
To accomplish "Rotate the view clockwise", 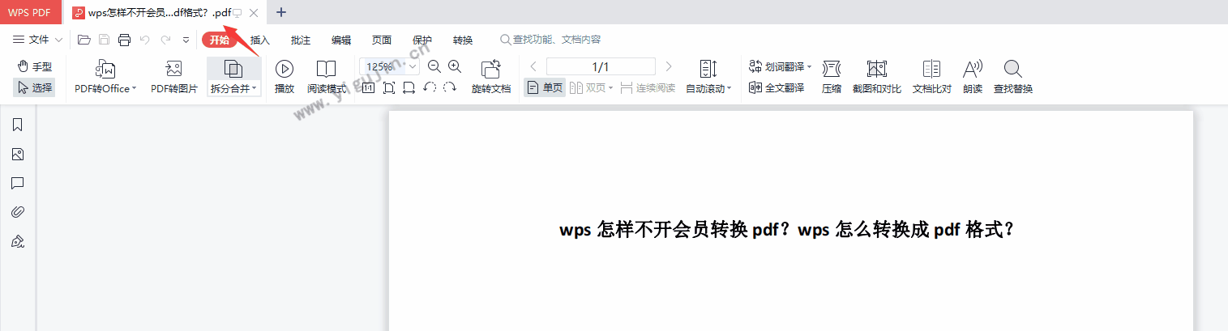I will click(x=451, y=87).
